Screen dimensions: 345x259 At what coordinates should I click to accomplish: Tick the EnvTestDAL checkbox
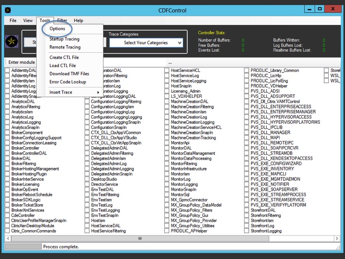tap(87, 189)
